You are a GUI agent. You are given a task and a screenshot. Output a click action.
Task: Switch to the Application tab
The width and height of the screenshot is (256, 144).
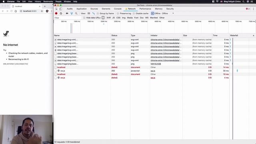(82, 9)
